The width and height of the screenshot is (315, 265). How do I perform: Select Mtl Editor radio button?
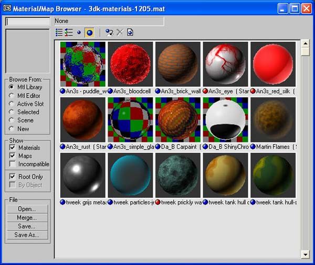(x=12, y=95)
